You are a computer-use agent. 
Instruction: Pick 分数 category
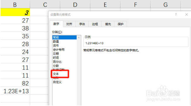[56, 66]
